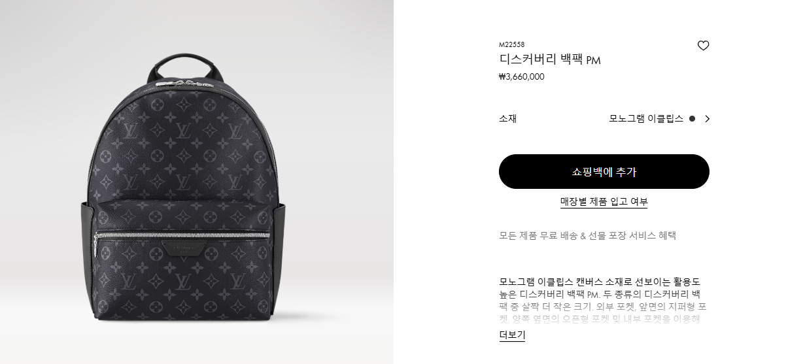Screen dimensions: 786x364
Task: Click the leather logo patch on front pocket
Action: click(x=185, y=248)
